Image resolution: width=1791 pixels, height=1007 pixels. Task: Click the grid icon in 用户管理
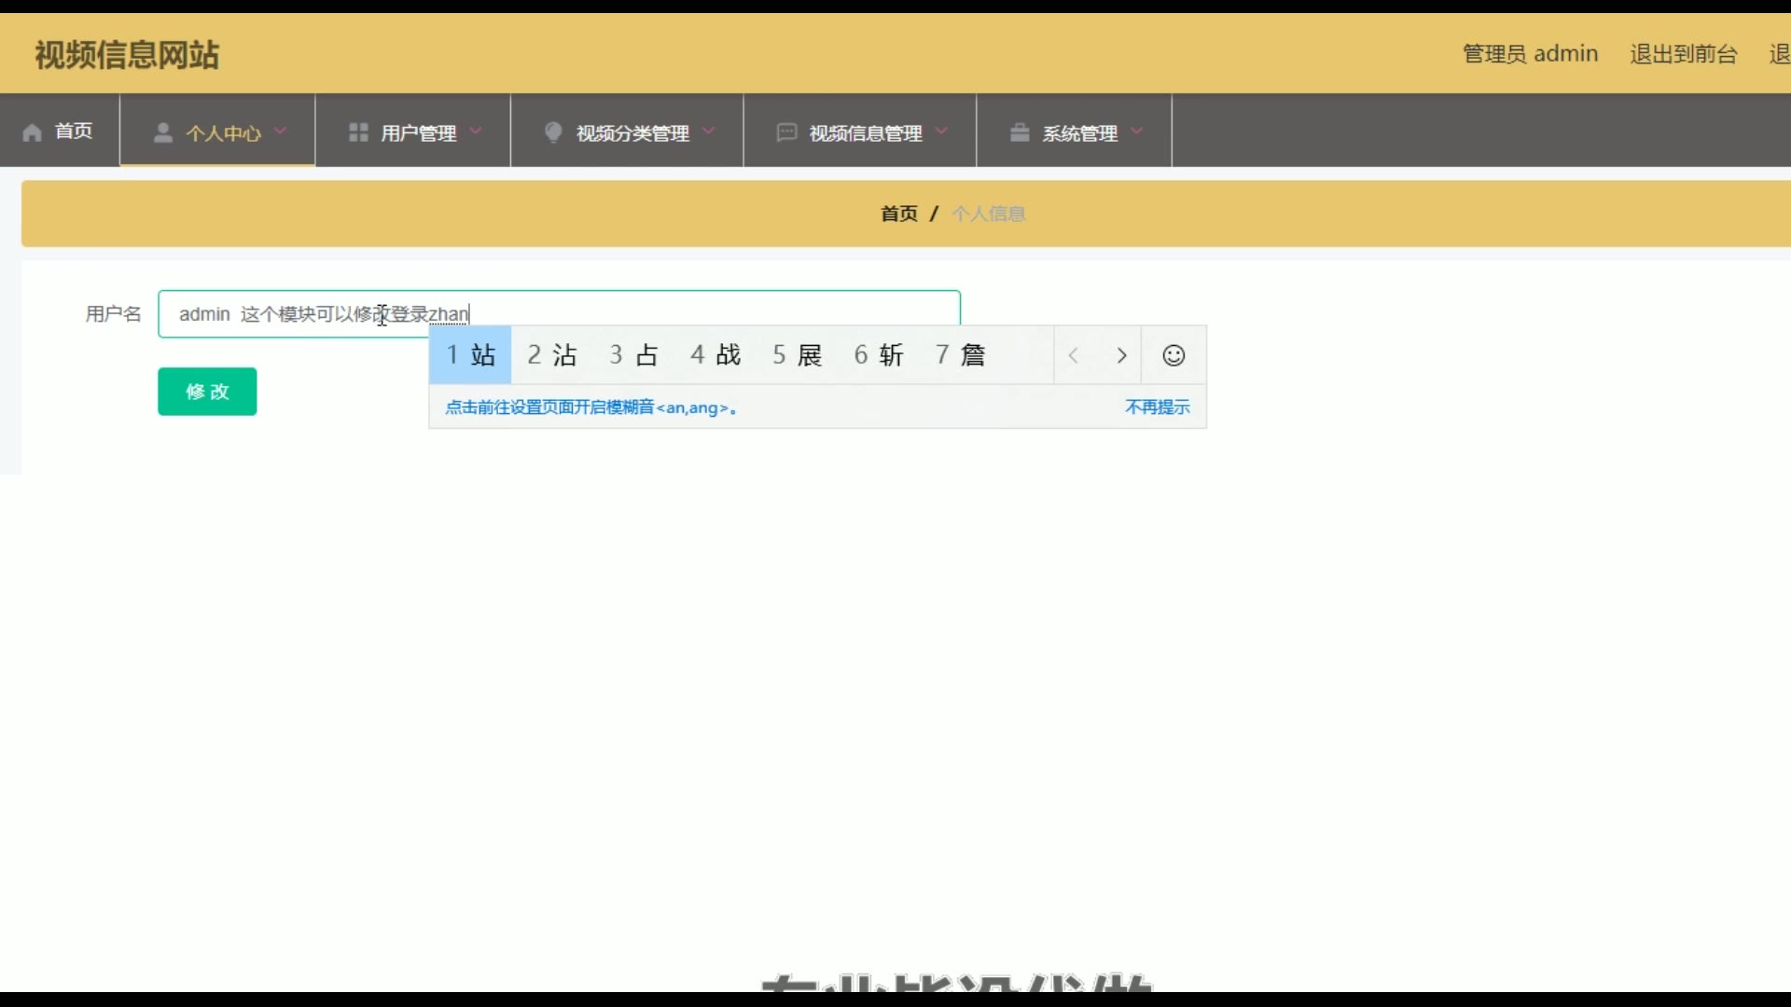pyautogui.click(x=358, y=132)
